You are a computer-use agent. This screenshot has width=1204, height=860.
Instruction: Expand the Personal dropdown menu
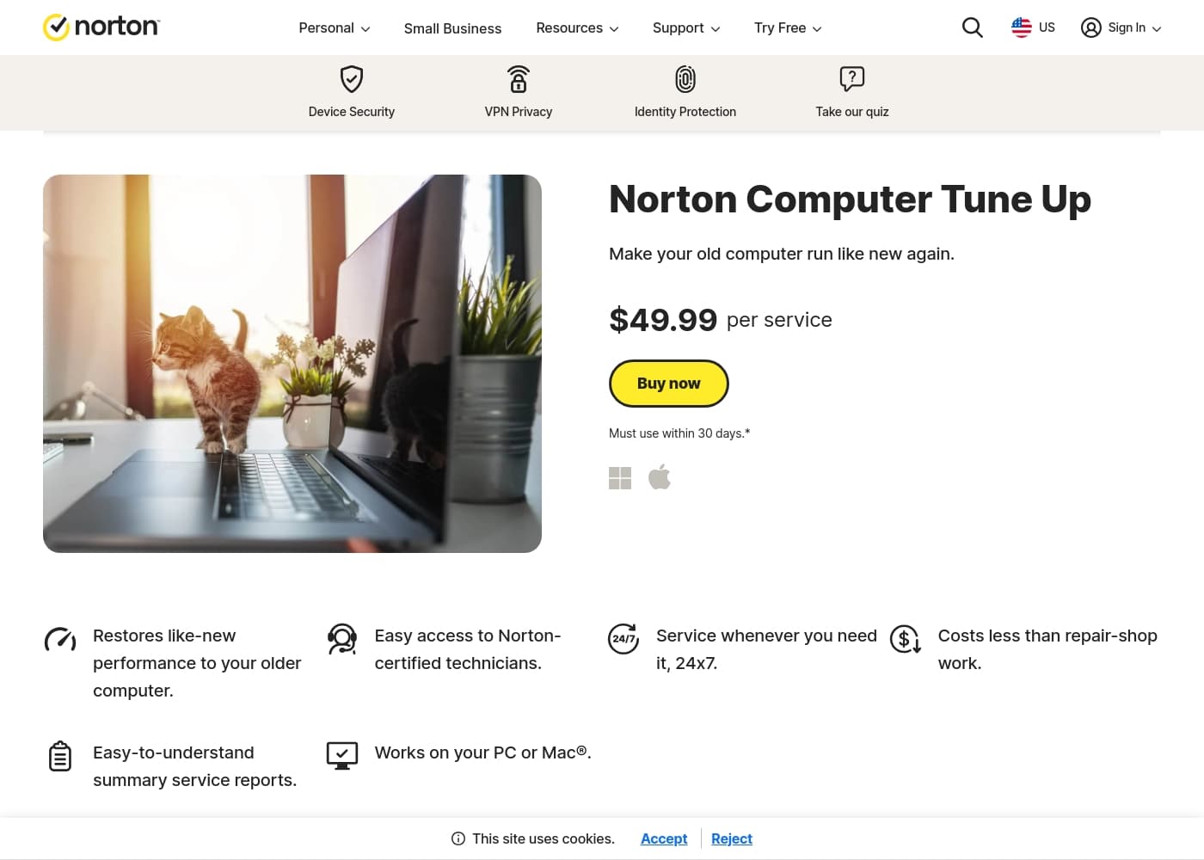click(x=334, y=28)
